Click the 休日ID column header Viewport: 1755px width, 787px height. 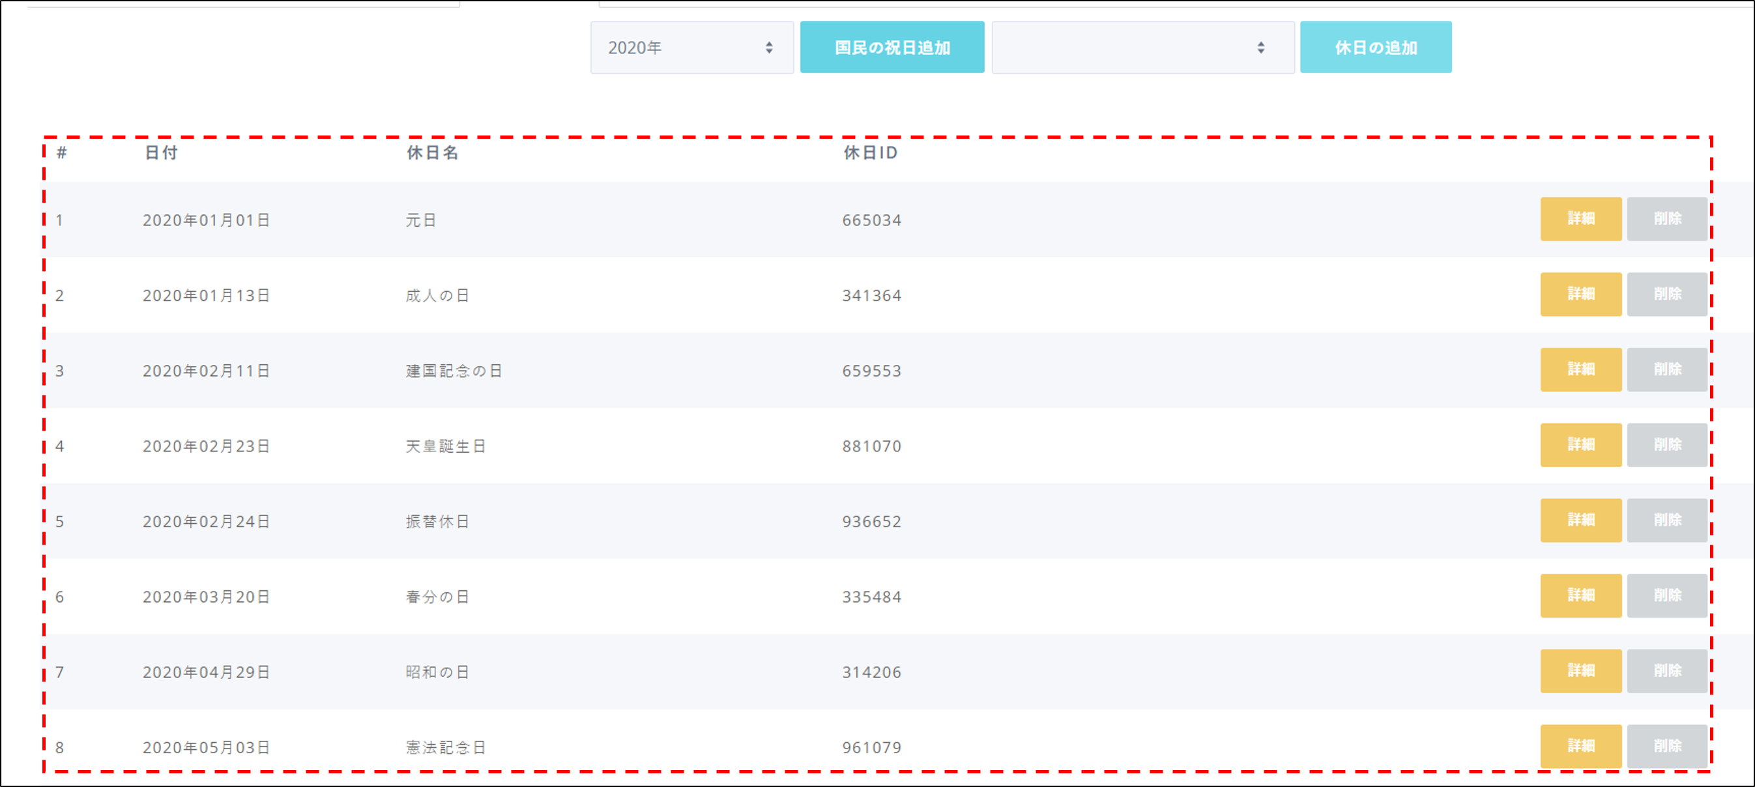870,153
